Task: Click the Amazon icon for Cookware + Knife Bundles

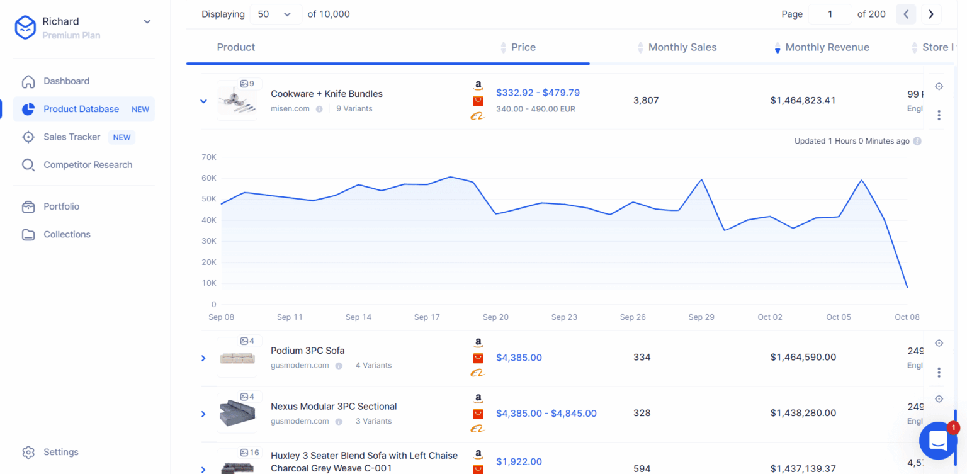Action: (478, 85)
